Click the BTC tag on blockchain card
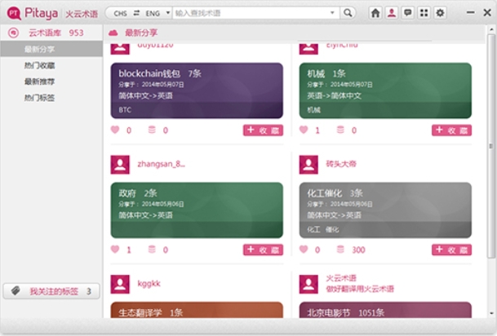 point(125,110)
